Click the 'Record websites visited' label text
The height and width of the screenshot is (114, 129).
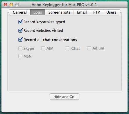(43, 31)
